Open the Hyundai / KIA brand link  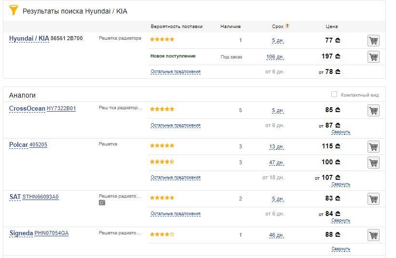[x=29, y=39]
